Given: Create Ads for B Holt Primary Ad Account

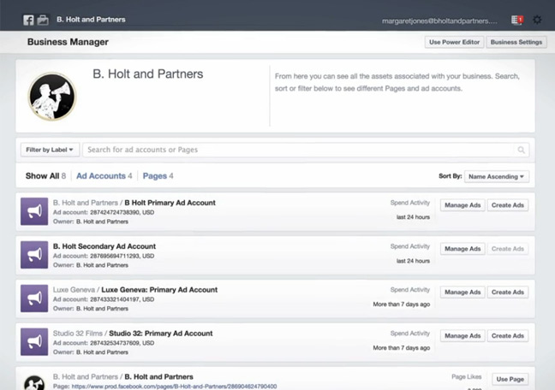Looking at the screenshot, I should click(508, 205).
